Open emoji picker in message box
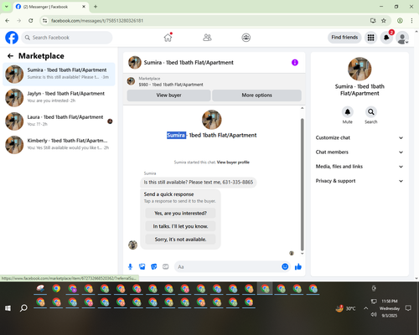This screenshot has width=419, height=335. [x=285, y=267]
